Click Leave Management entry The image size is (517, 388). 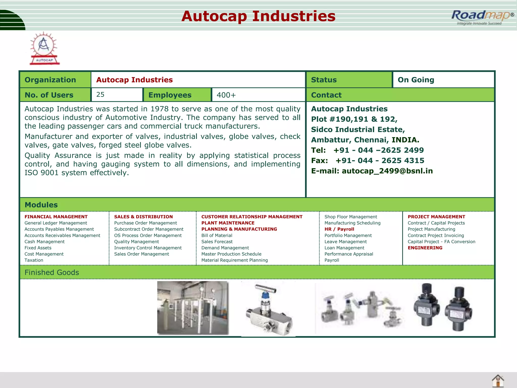click(x=346, y=242)
